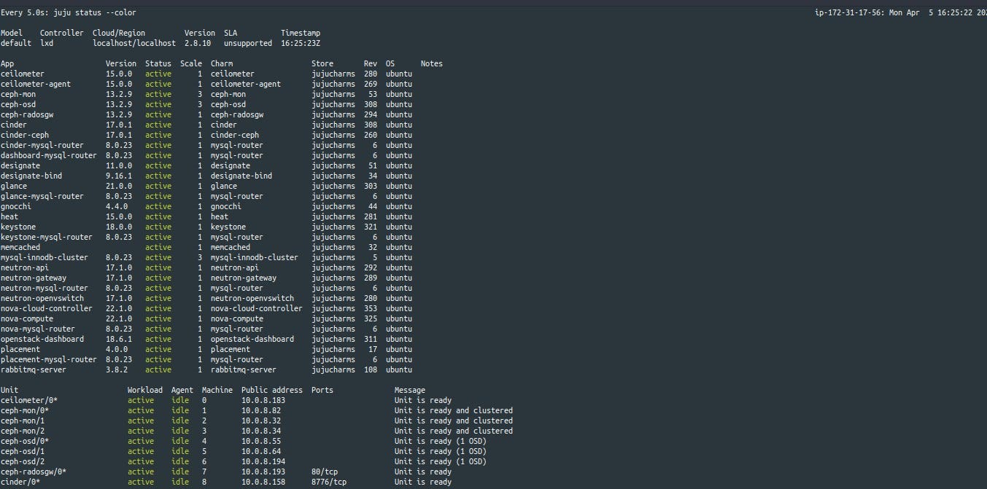Click charm name 'neutron-api' in Charm column

[235, 267]
